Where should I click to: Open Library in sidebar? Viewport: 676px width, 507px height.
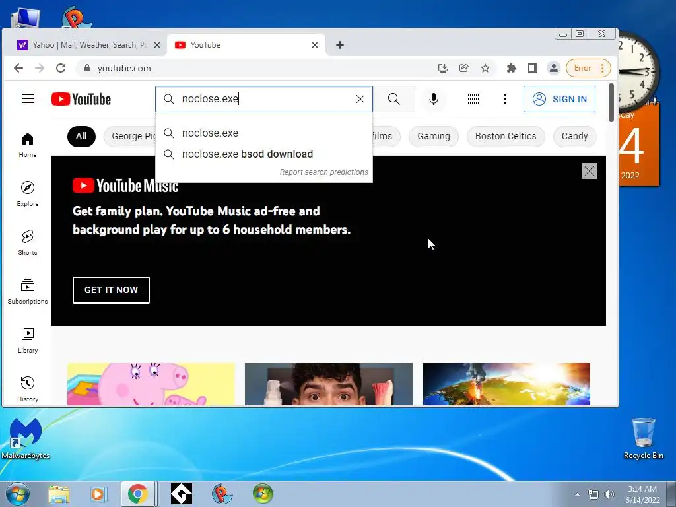point(28,341)
